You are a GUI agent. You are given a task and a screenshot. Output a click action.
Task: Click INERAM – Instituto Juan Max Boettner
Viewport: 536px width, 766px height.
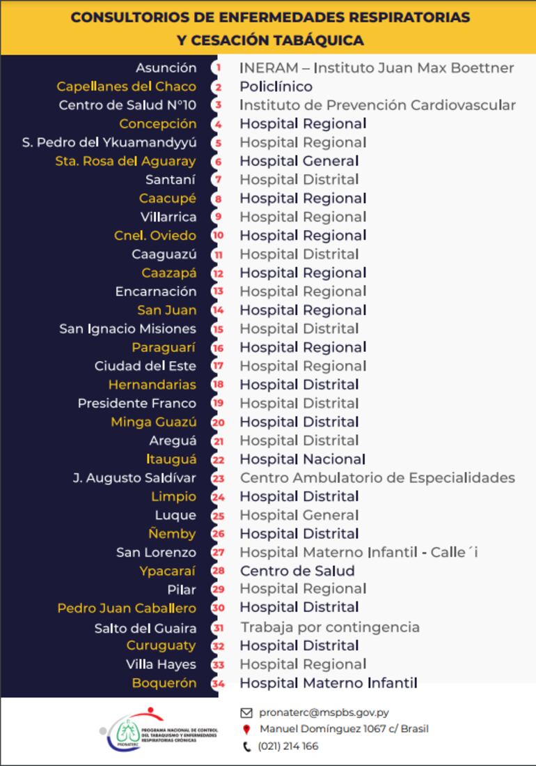(377, 68)
